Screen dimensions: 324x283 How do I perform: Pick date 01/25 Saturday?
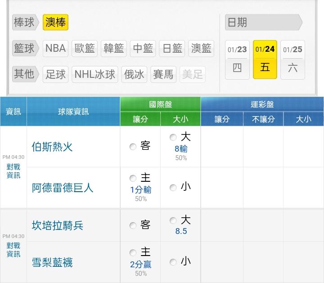[x=292, y=59]
